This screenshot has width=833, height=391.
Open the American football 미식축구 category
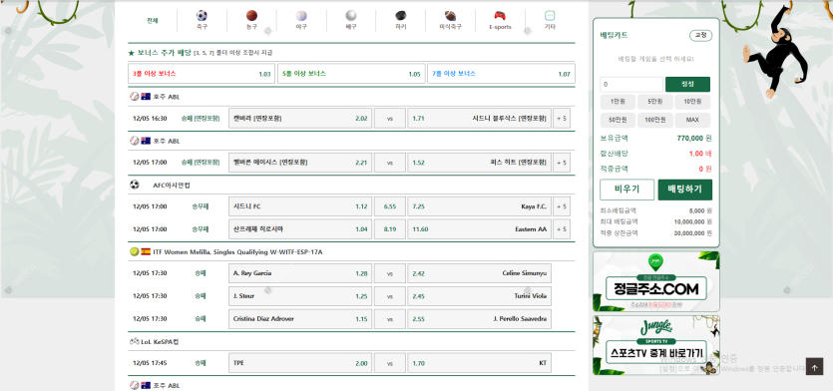coord(450,21)
